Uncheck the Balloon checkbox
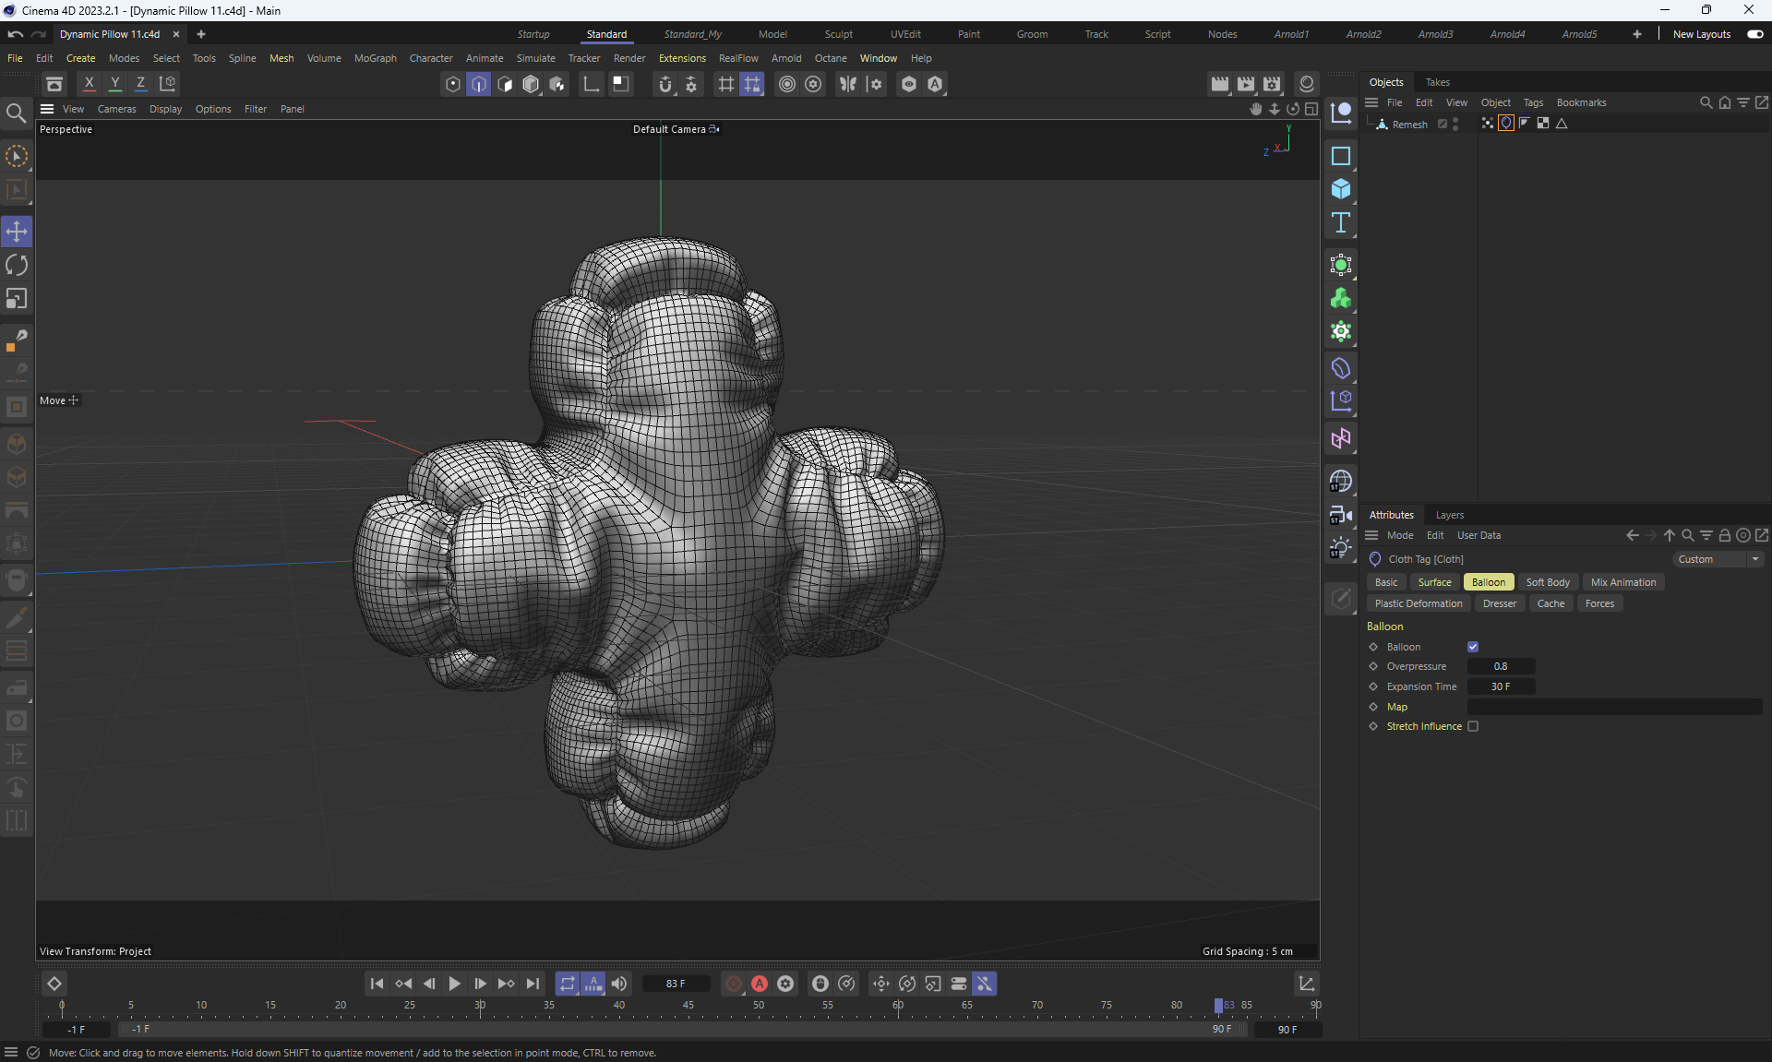1772x1062 pixels. (1473, 647)
